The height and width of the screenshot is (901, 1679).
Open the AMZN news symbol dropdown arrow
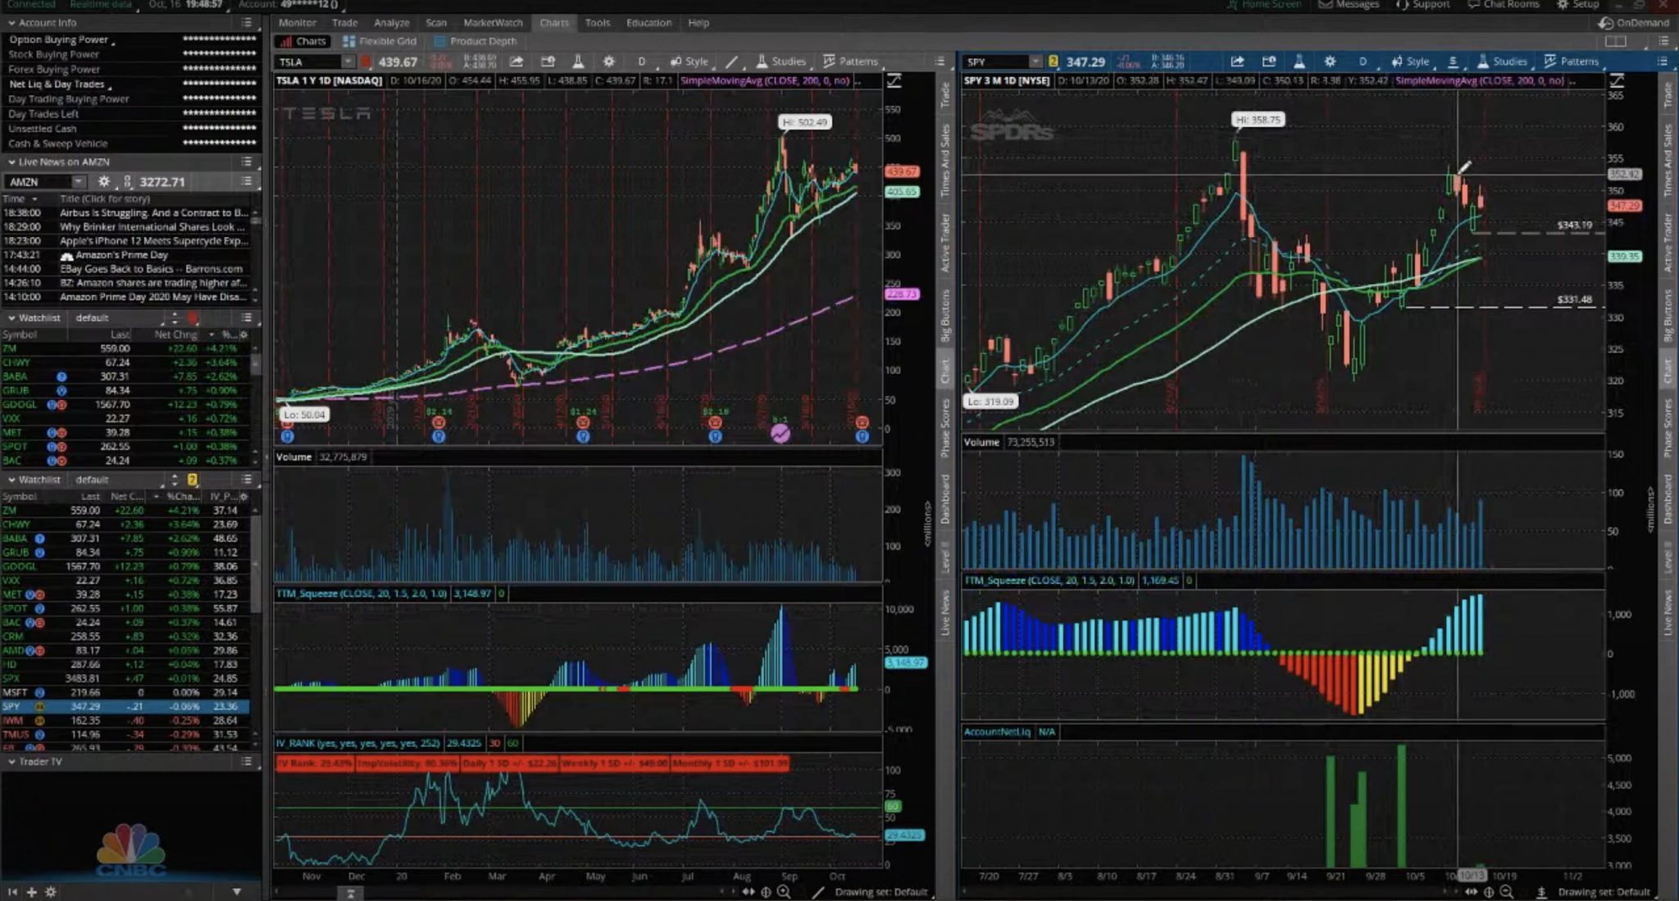pyautogui.click(x=78, y=182)
